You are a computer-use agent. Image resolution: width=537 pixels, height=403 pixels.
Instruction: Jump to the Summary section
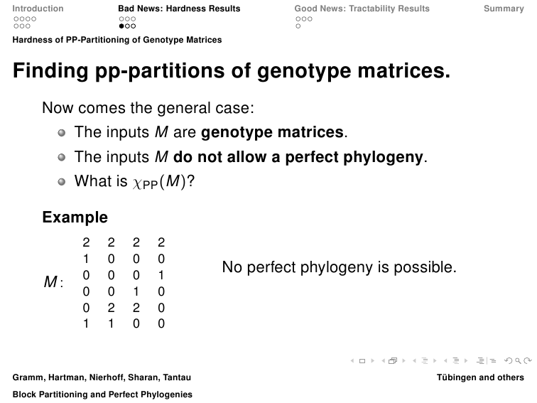click(504, 9)
